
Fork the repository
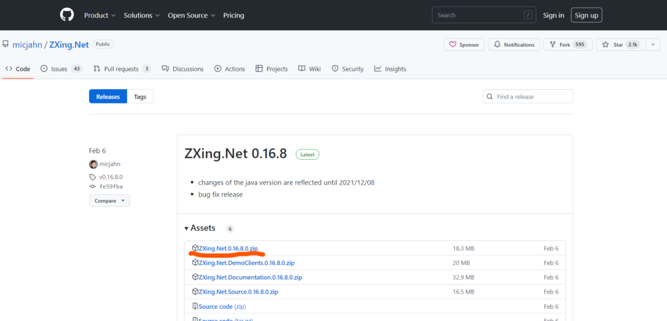pos(568,45)
